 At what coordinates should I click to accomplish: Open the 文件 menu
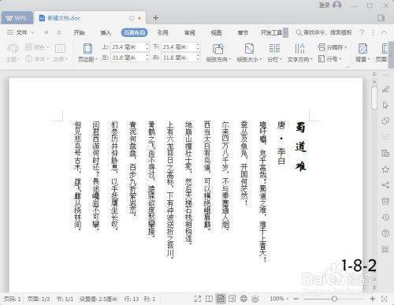[x=21, y=32]
